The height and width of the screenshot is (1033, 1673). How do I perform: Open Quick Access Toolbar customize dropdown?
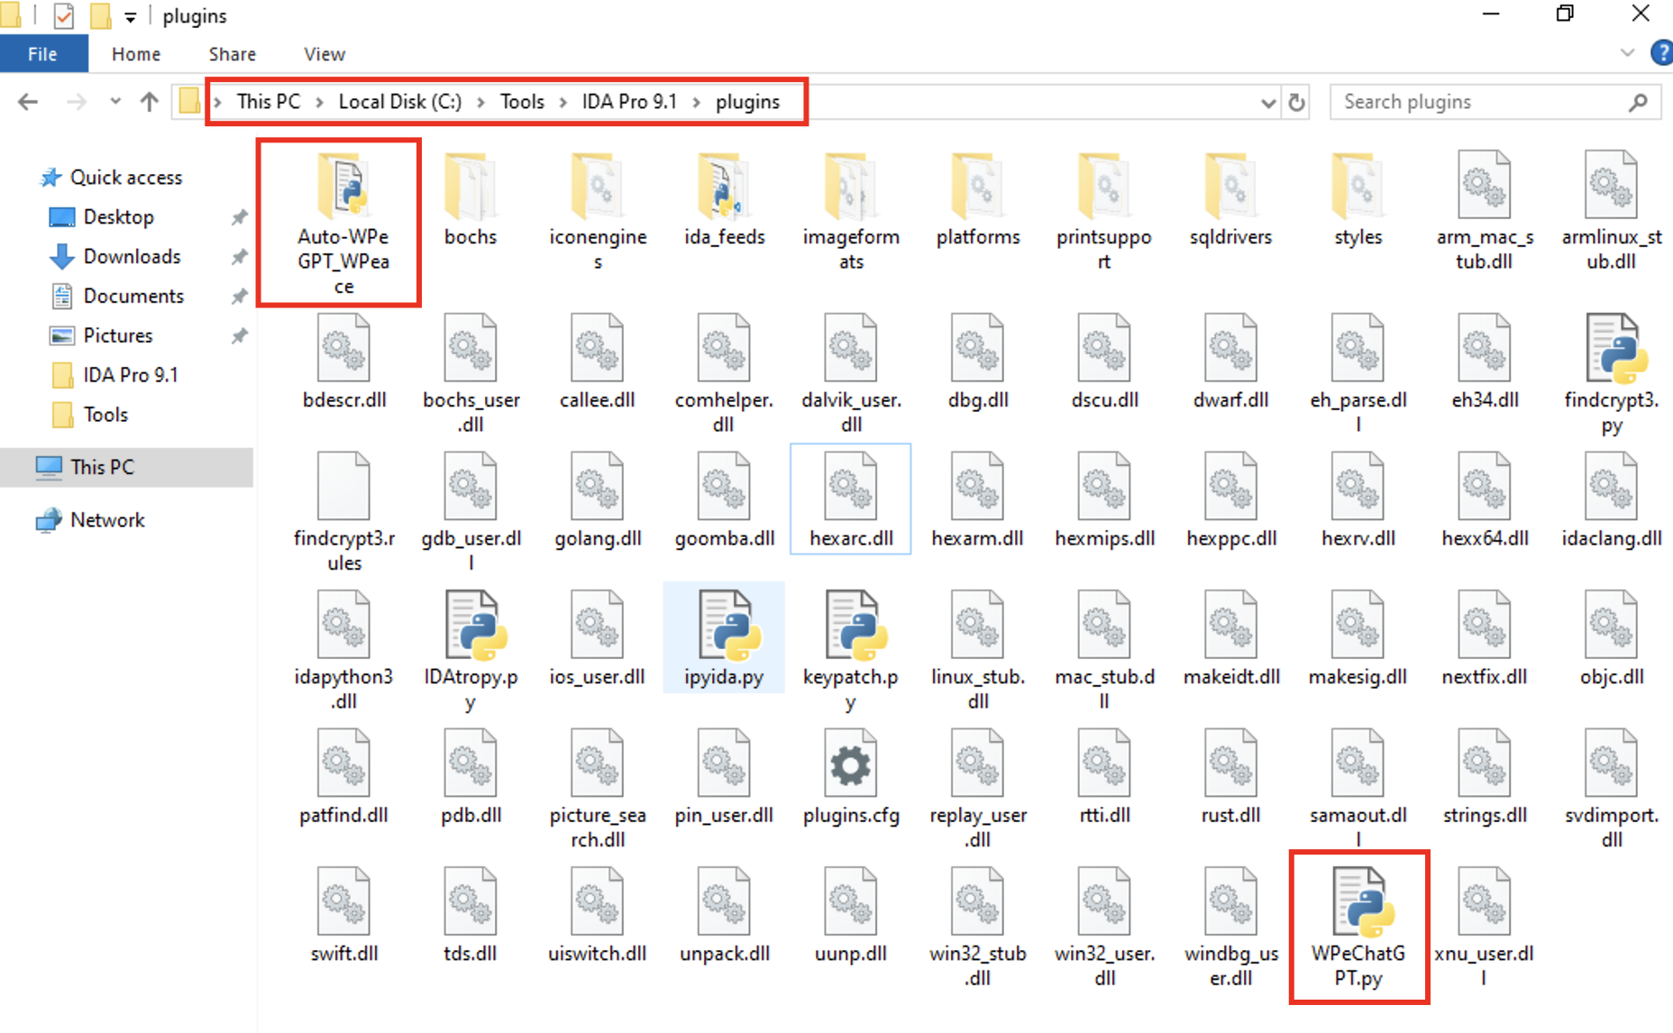point(131,17)
